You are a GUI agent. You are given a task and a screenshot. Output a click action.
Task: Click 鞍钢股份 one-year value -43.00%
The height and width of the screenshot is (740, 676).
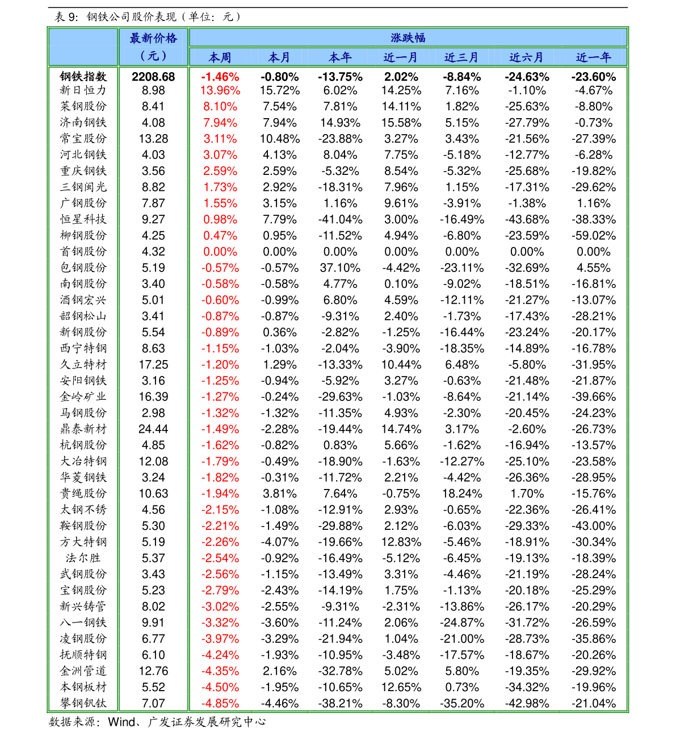click(594, 526)
